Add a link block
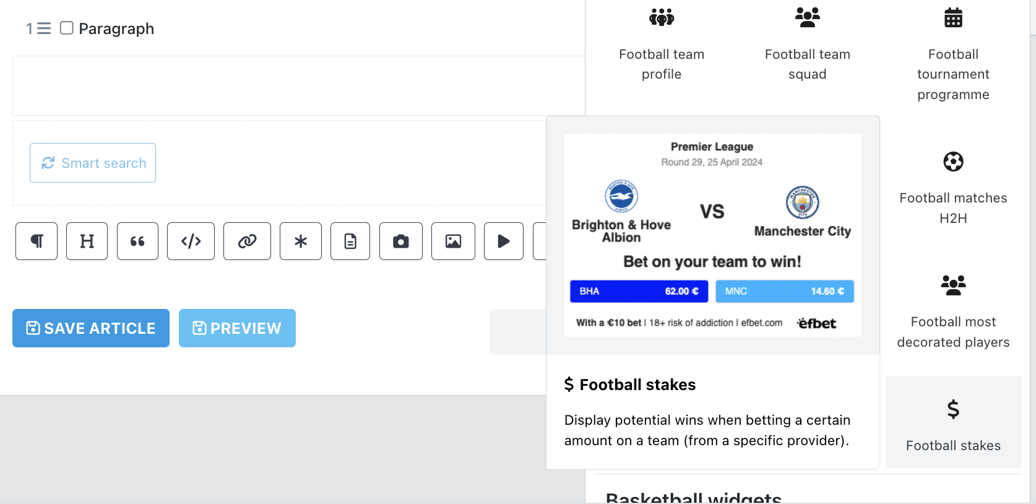1036x504 pixels. click(x=247, y=241)
